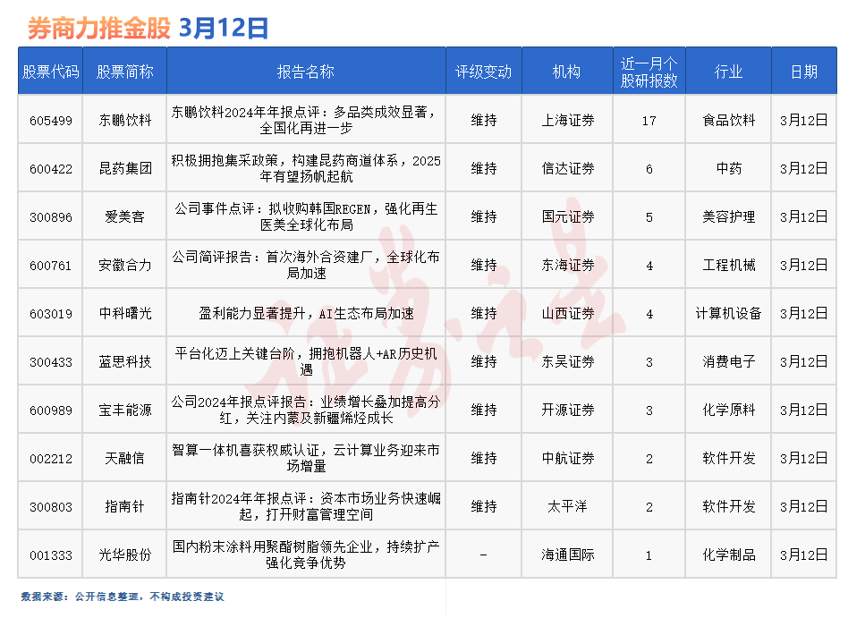Click the 日期 column header

pyautogui.click(x=804, y=72)
